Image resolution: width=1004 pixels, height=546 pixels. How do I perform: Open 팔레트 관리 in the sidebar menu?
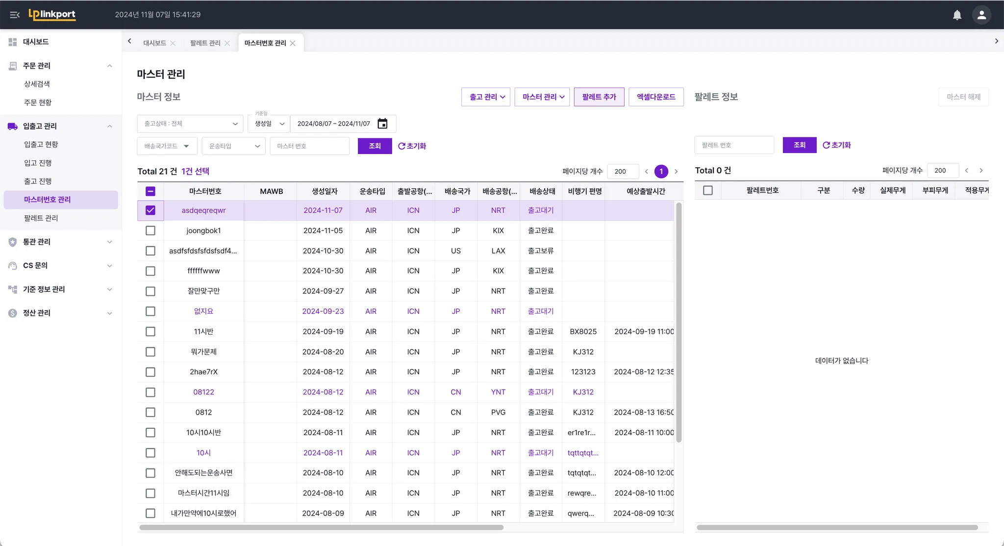click(41, 218)
